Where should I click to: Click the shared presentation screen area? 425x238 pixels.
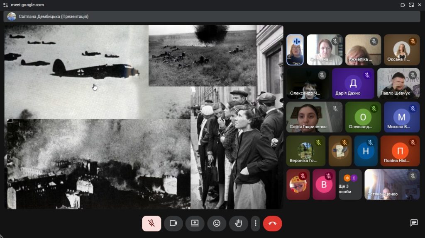pos(143,117)
